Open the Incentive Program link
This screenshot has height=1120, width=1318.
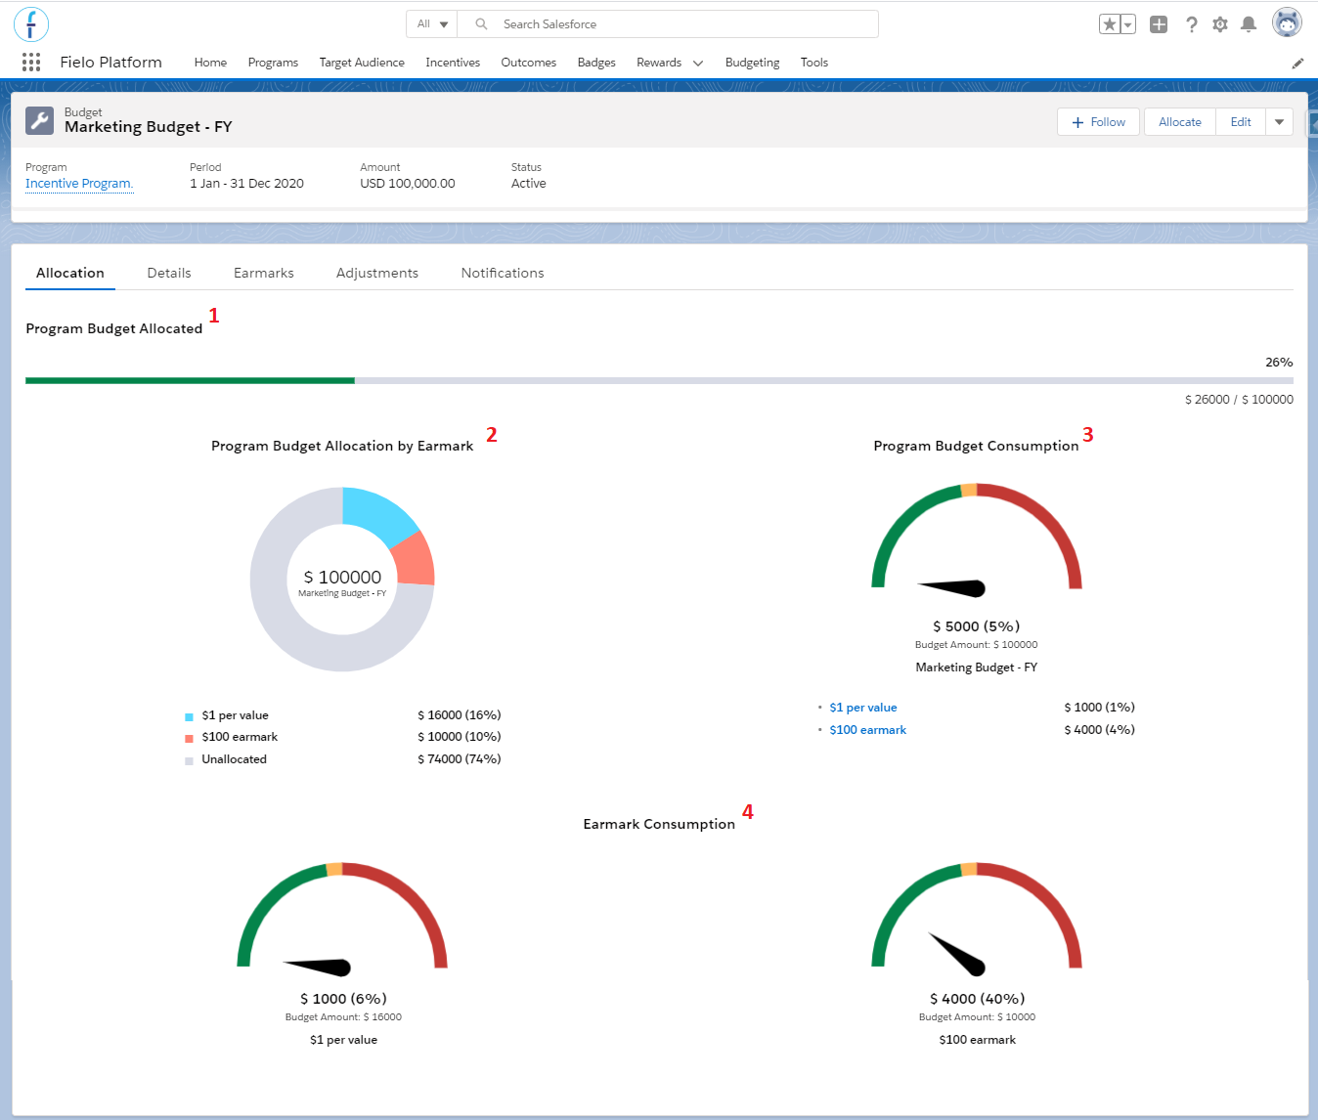click(79, 184)
